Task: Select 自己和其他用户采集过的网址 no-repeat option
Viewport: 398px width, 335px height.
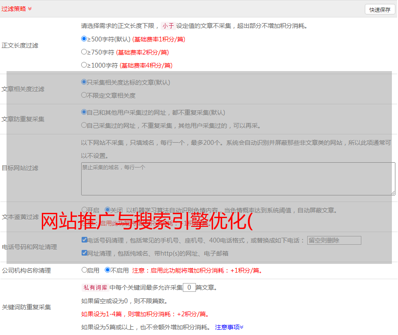Action: (x=84, y=112)
